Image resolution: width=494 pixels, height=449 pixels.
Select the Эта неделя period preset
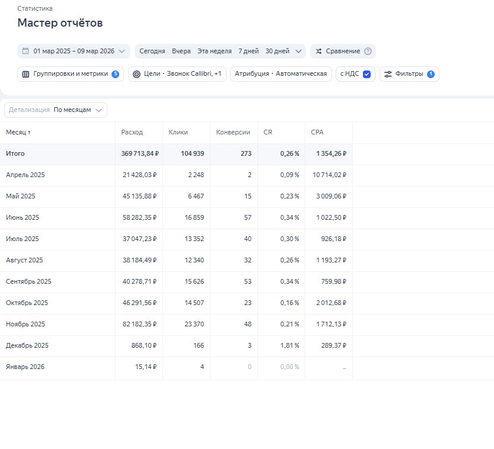[x=214, y=52]
